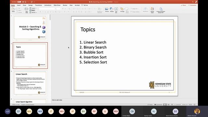This screenshot has width=208, height=117.
Task: Click JT participant avatar
Action: click(51, 111)
